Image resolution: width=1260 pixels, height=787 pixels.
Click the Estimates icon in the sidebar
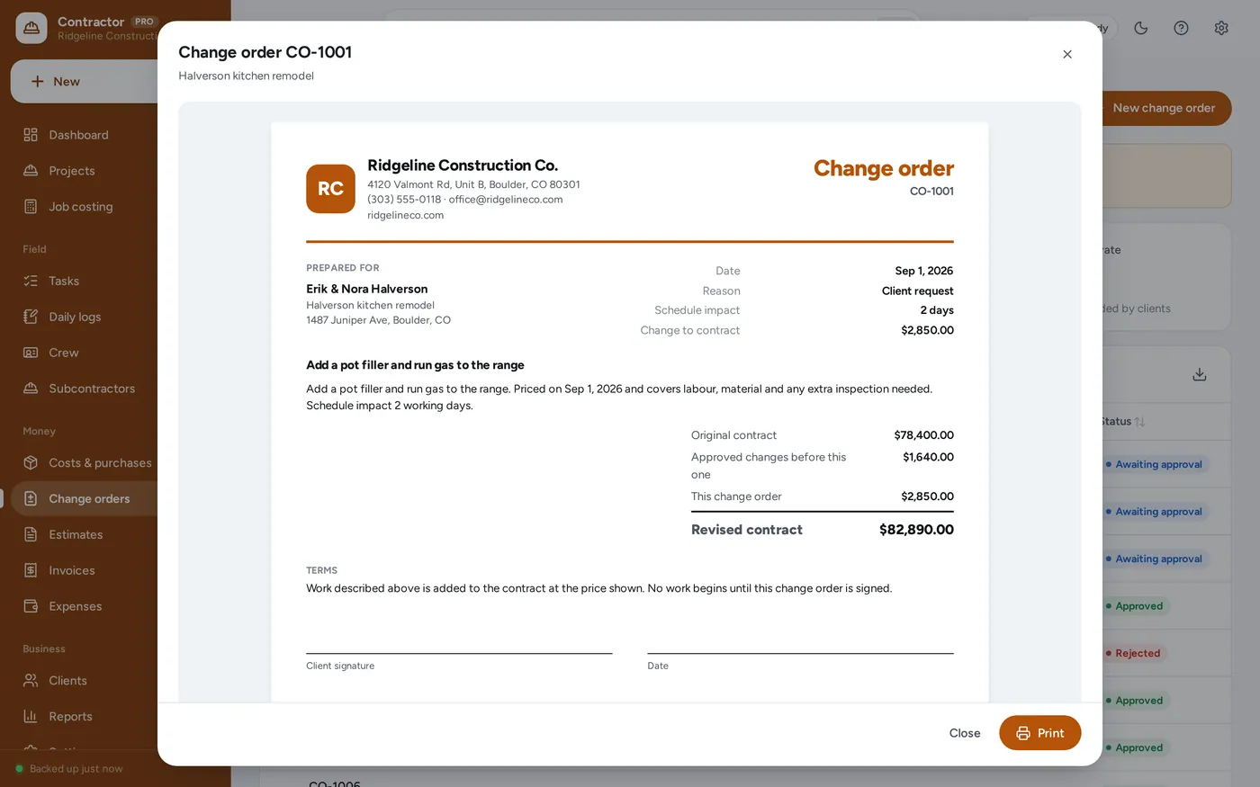coord(31,534)
